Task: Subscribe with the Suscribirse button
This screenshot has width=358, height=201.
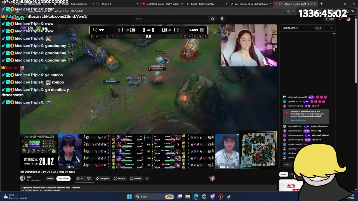Action: point(63,178)
